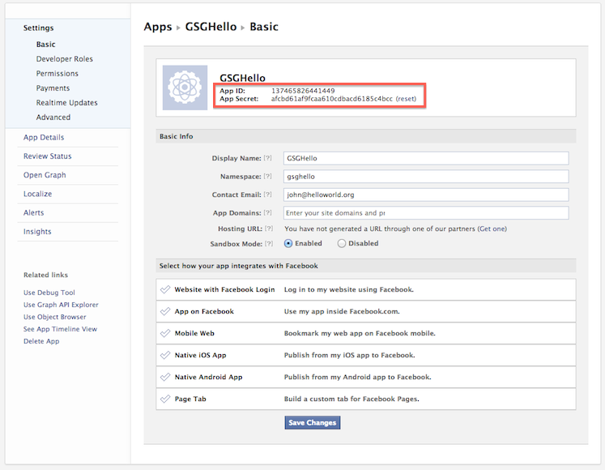Expand Native Android App integration row

point(366,377)
